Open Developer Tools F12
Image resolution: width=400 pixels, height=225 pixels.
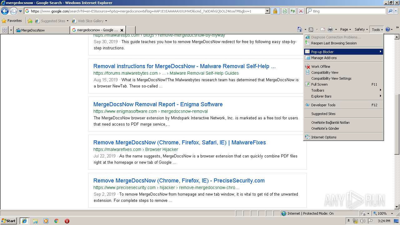pos(344,105)
